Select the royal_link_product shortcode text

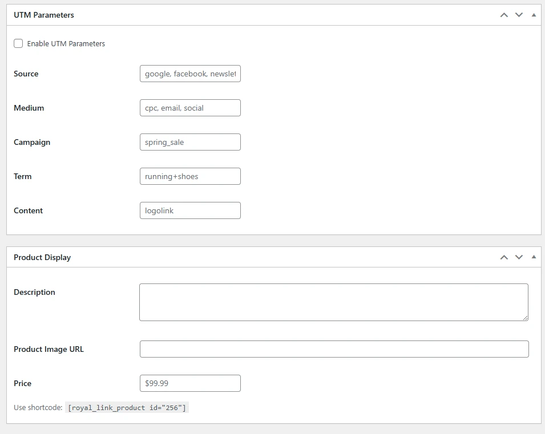[127, 407]
